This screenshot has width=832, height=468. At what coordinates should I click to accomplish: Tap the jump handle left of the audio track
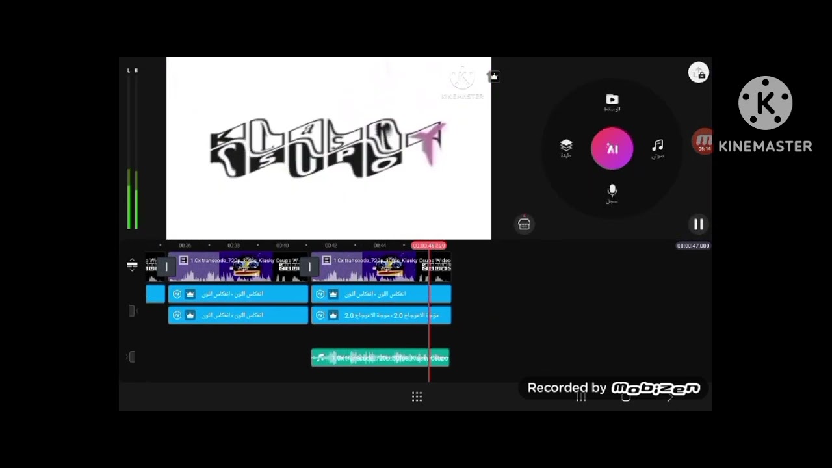tap(131, 357)
